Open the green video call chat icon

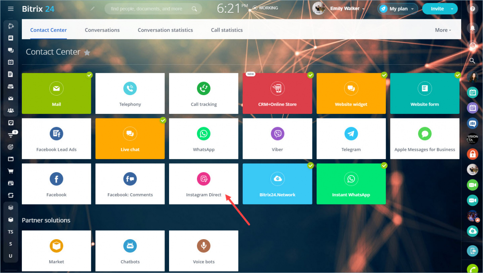(472, 185)
